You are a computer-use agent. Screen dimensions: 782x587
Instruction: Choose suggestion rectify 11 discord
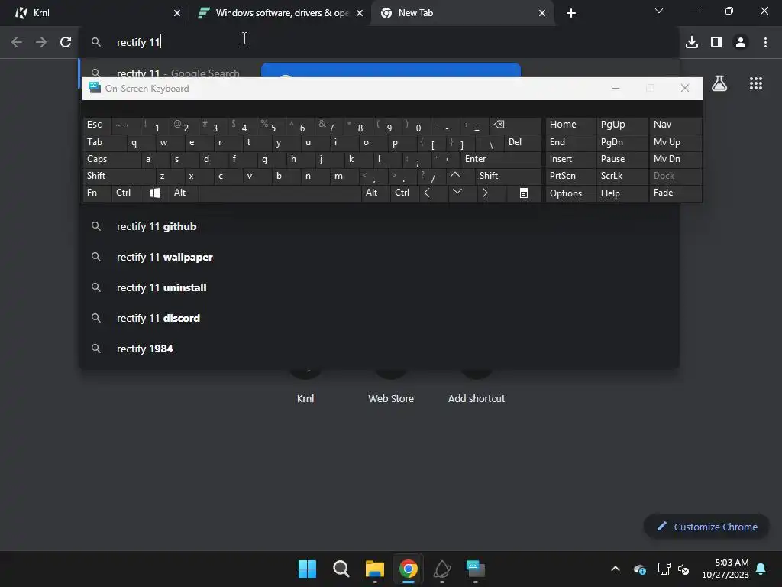coord(379,318)
